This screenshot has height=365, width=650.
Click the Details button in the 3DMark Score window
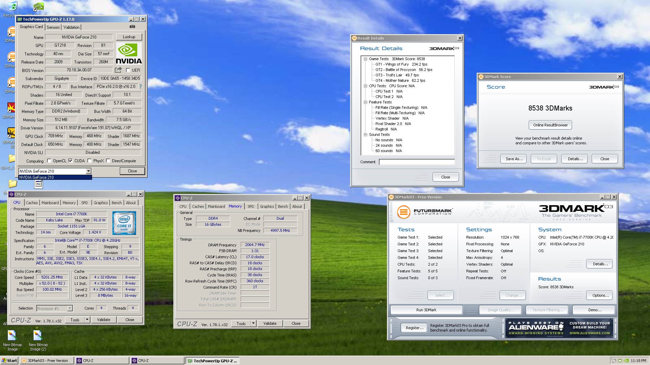coord(575,159)
